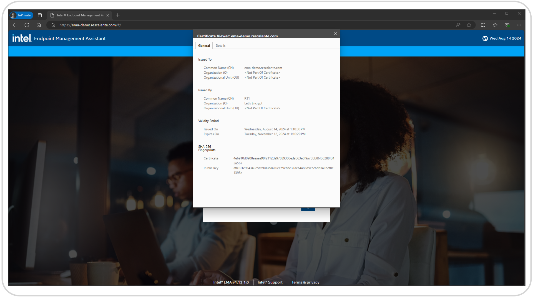Click the Public Key fingerprint value
533x299 pixels.
283,170
